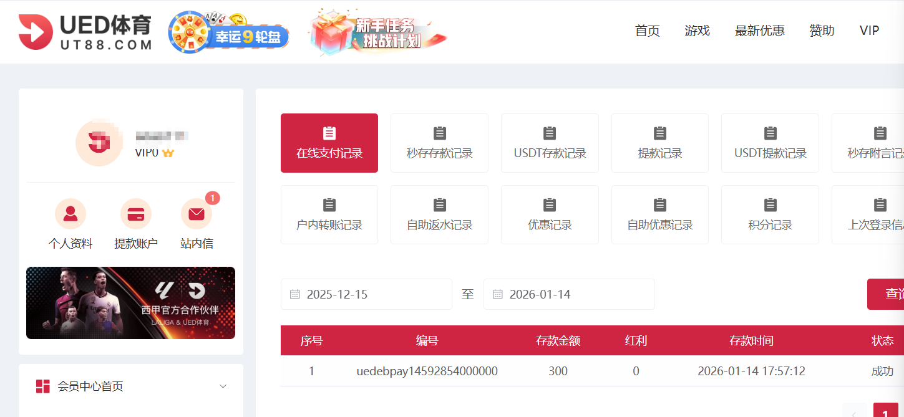904x417 pixels.
Task: Open the start date 2025-12-15 picker
Action: click(x=366, y=294)
